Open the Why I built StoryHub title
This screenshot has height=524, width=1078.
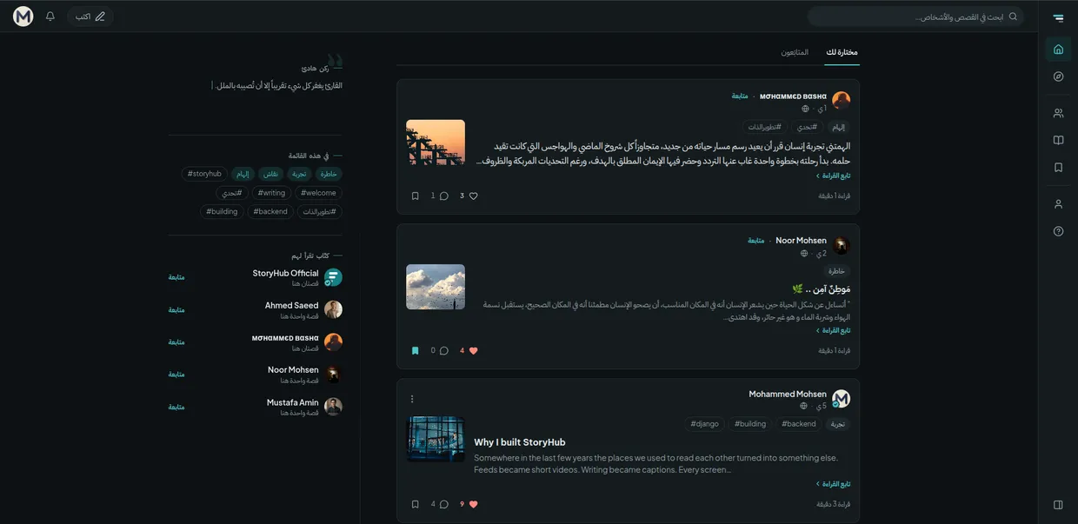(x=520, y=442)
